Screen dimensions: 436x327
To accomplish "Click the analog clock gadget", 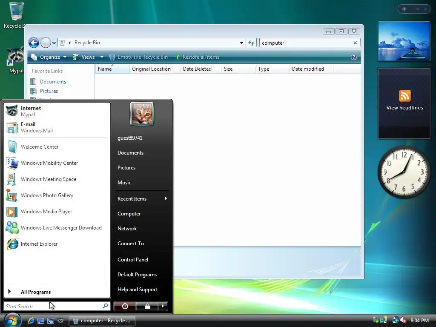I will pyautogui.click(x=404, y=172).
